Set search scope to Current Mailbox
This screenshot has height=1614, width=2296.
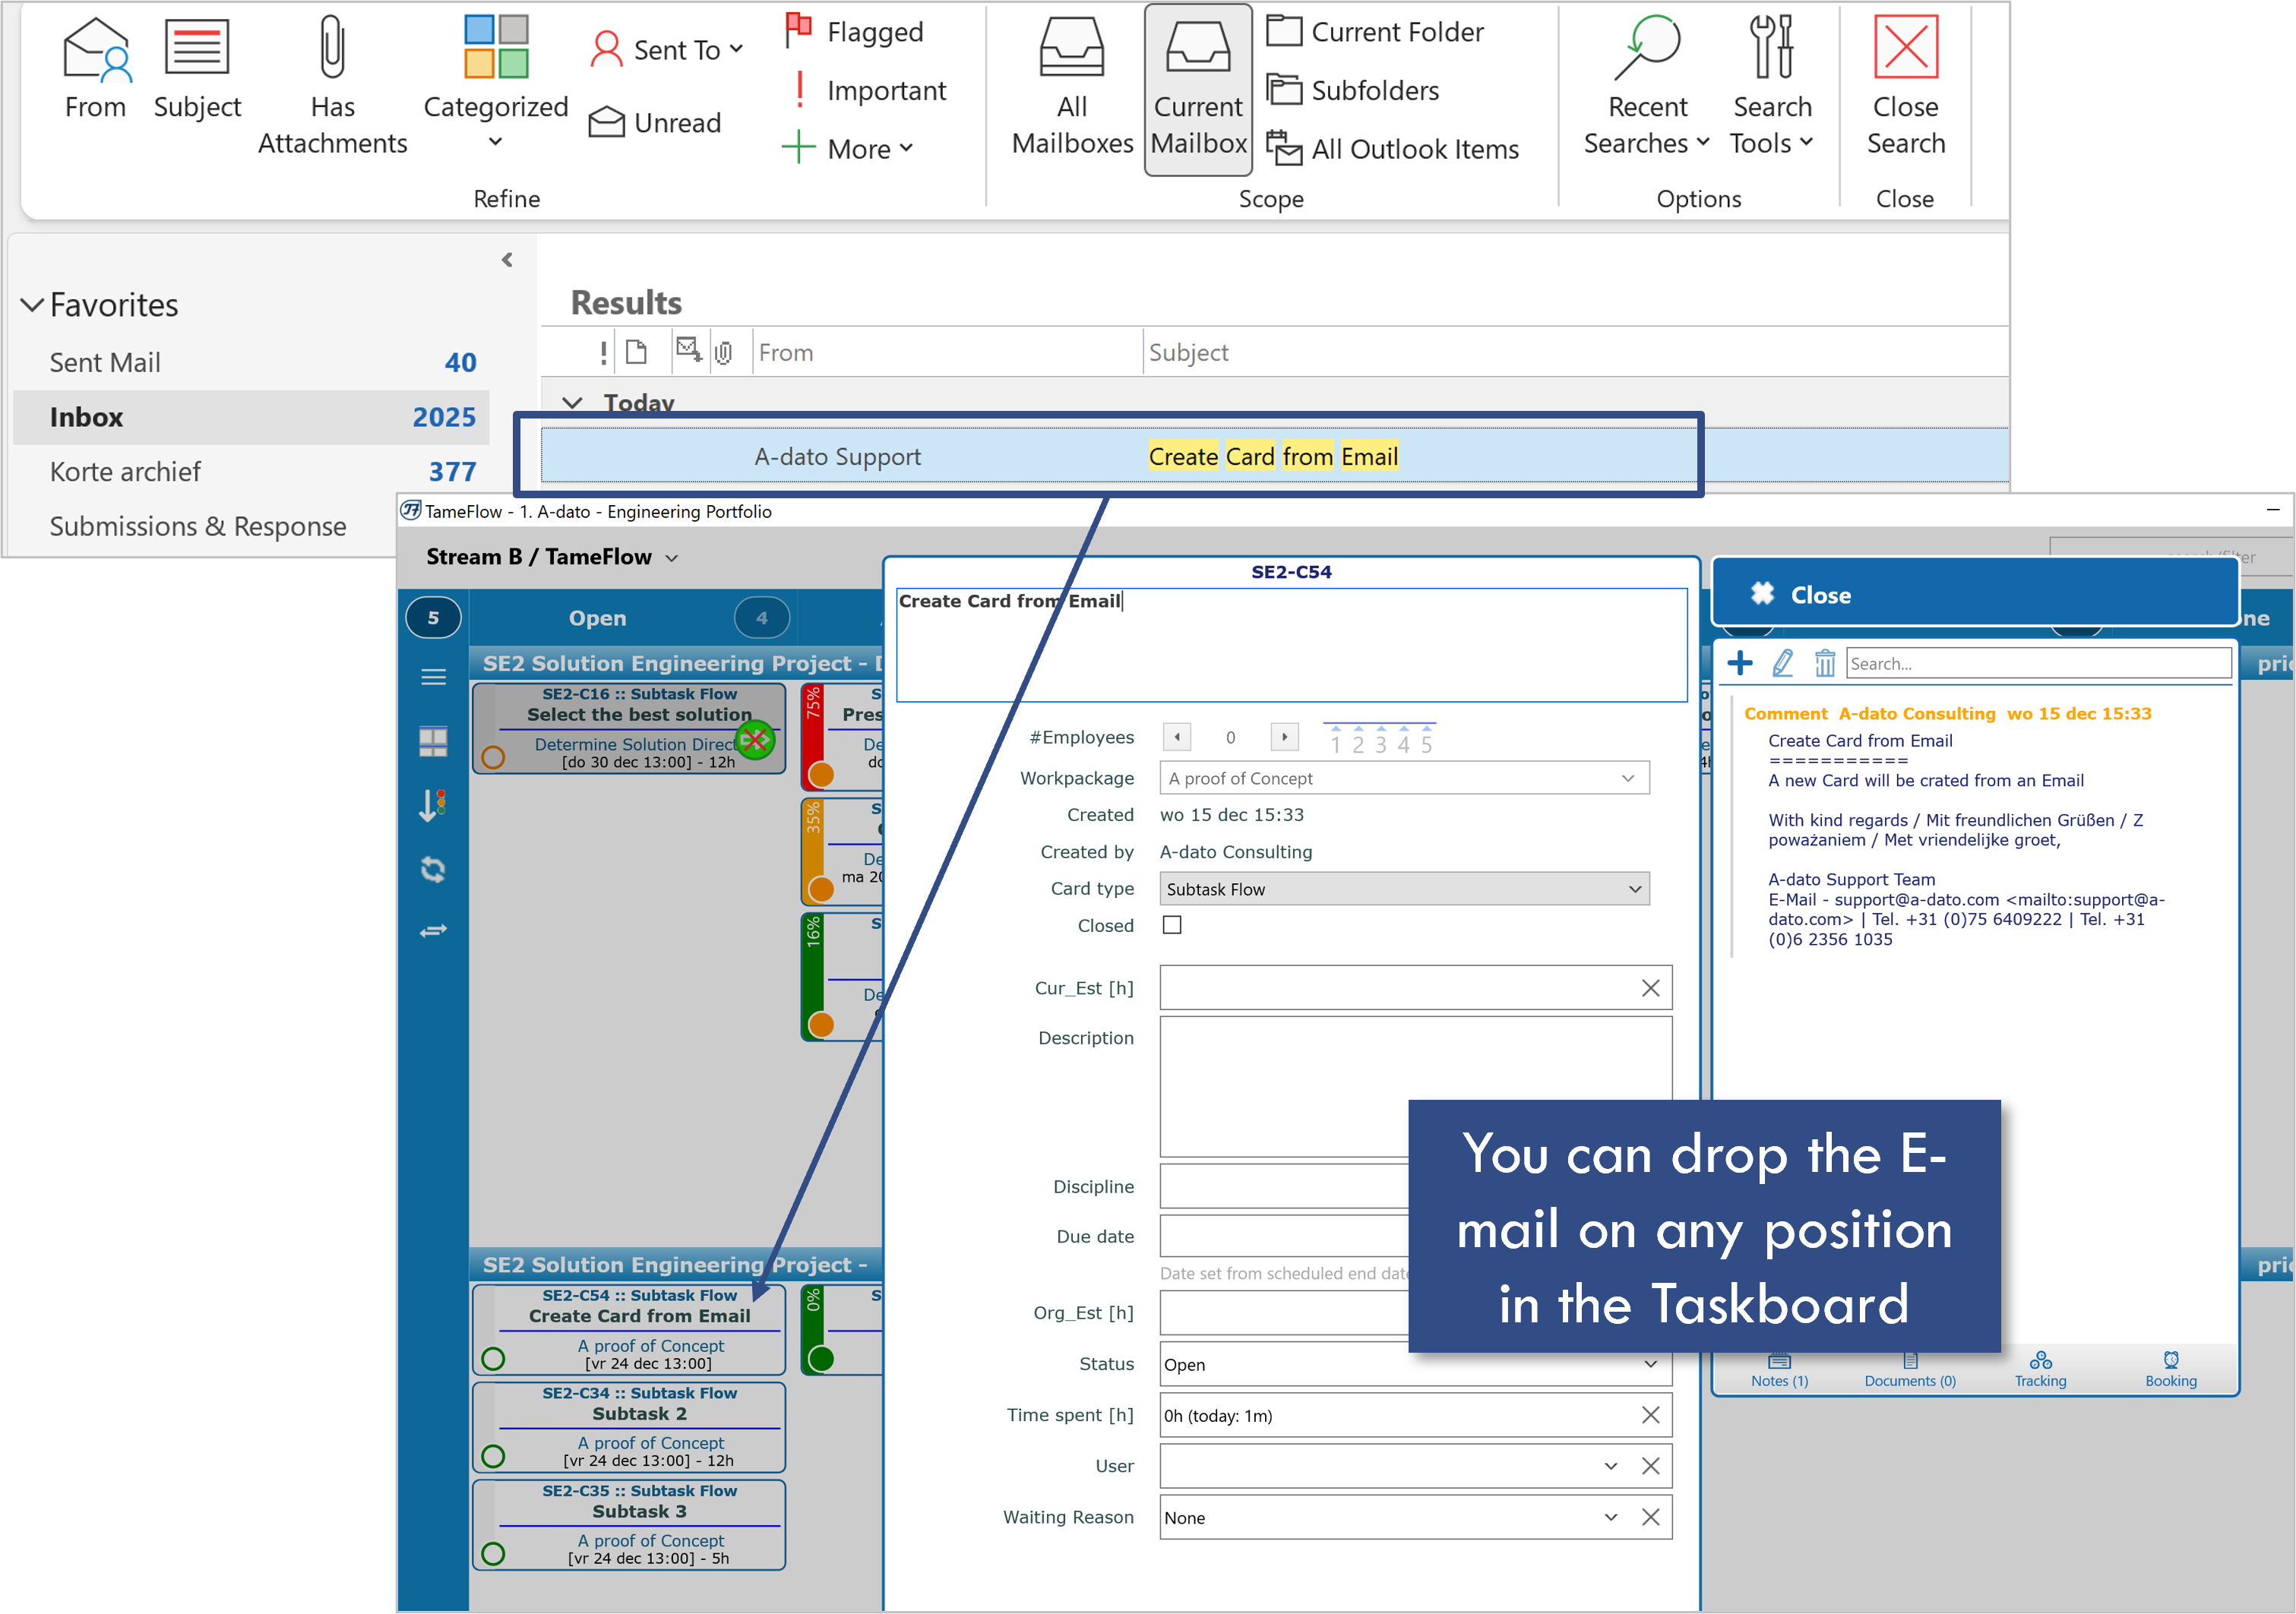tap(1198, 88)
